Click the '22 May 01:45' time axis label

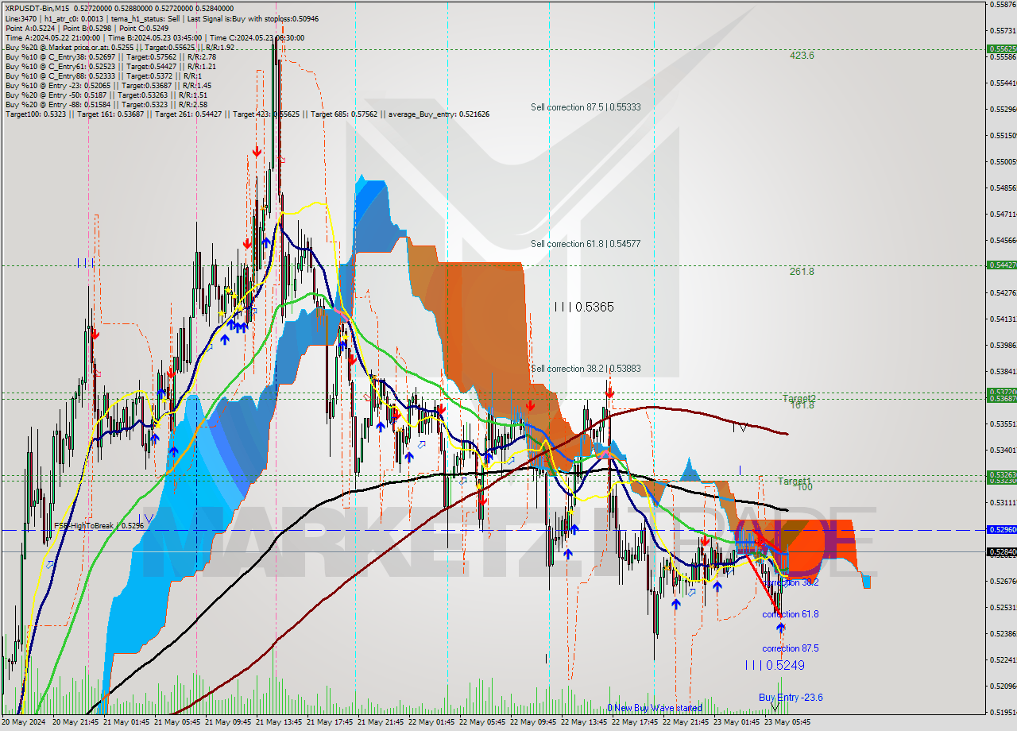click(x=431, y=722)
